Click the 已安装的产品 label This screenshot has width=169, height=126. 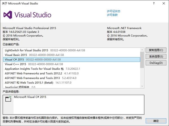tap(11, 44)
